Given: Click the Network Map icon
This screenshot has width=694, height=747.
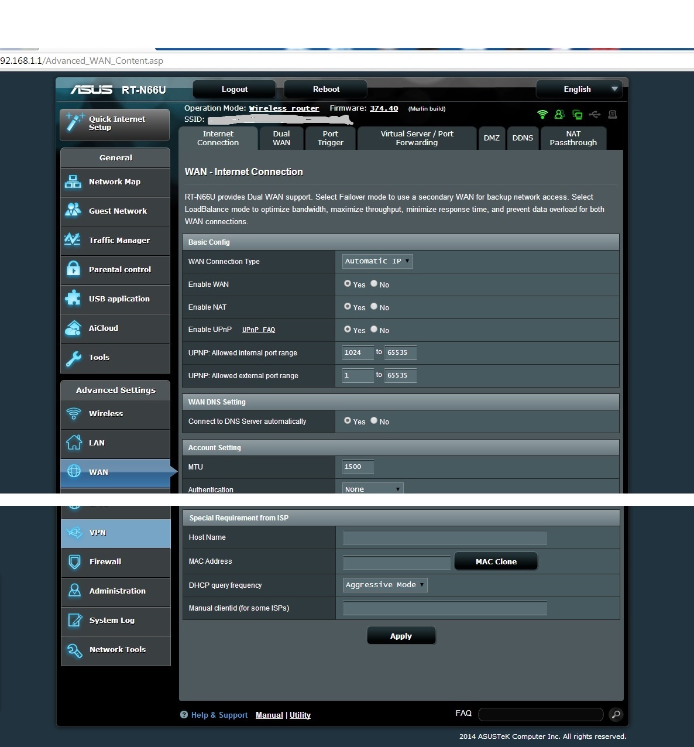Looking at the screenshot, I should [x=73, y=181].
